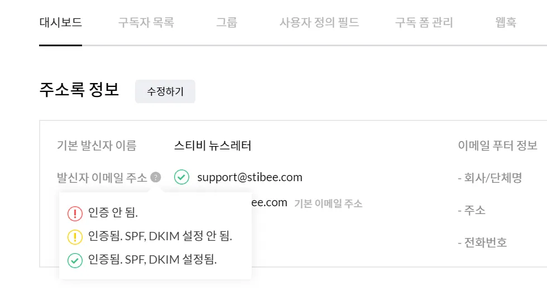Click '인증됨. SPF, DKIM 설정 안 됨.' text

[x=160, y=236]
